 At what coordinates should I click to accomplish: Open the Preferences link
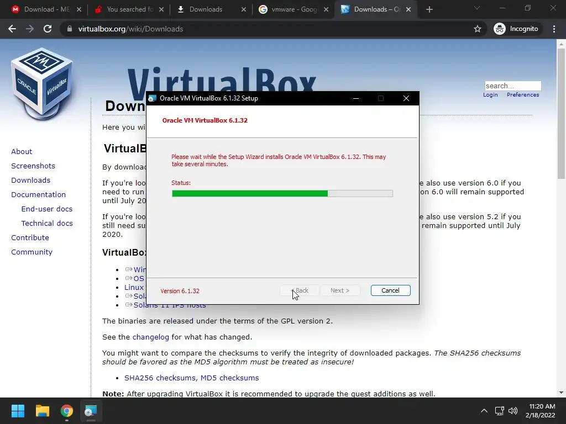point(523,95)
